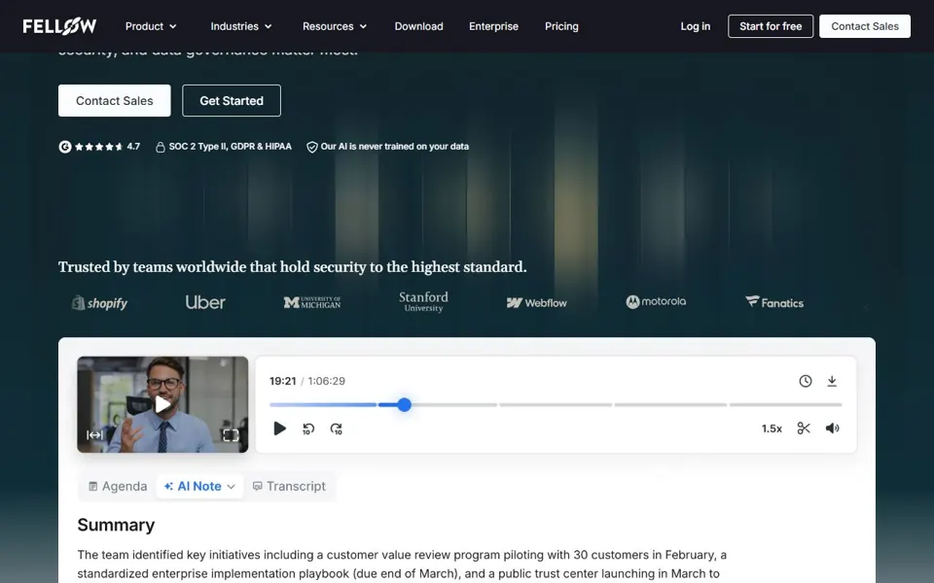
Task: Click the Log in link
Action: [x=695, y=26]
